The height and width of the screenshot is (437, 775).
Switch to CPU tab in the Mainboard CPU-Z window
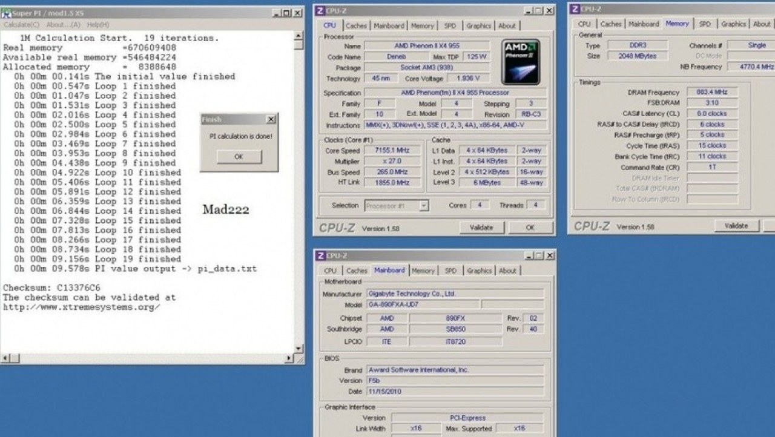pyautogui.click(x=330, y=271)
